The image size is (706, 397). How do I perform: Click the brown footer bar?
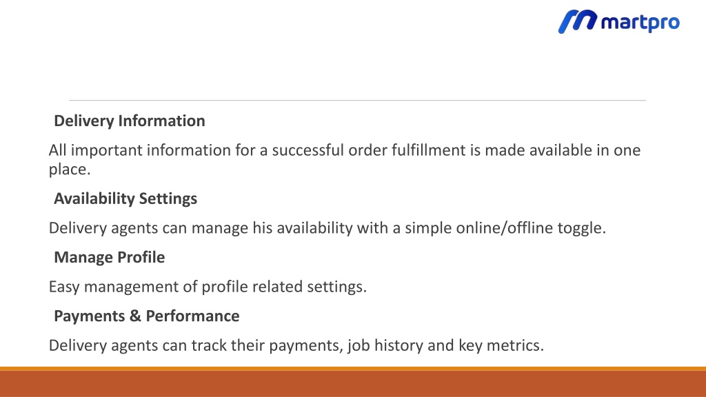click(353, 383)
